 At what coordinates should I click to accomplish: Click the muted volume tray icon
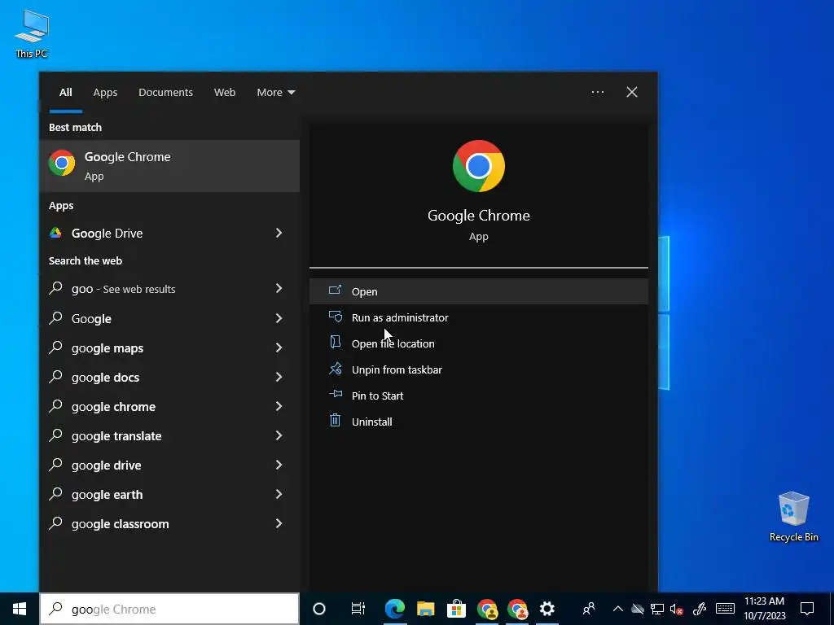point(677,609)
